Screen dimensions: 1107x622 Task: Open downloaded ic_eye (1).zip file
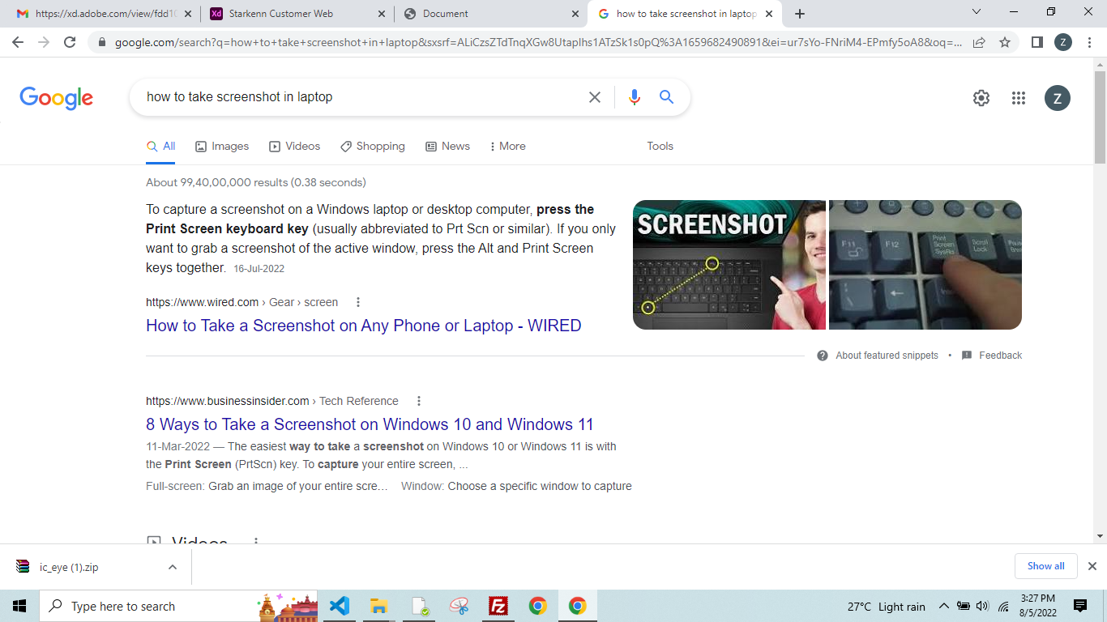[69, 567]
